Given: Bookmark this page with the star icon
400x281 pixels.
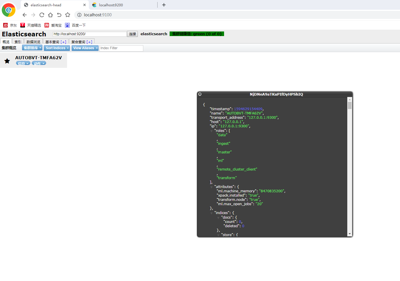Looking at the screenshot, I should tap(68, 15).
